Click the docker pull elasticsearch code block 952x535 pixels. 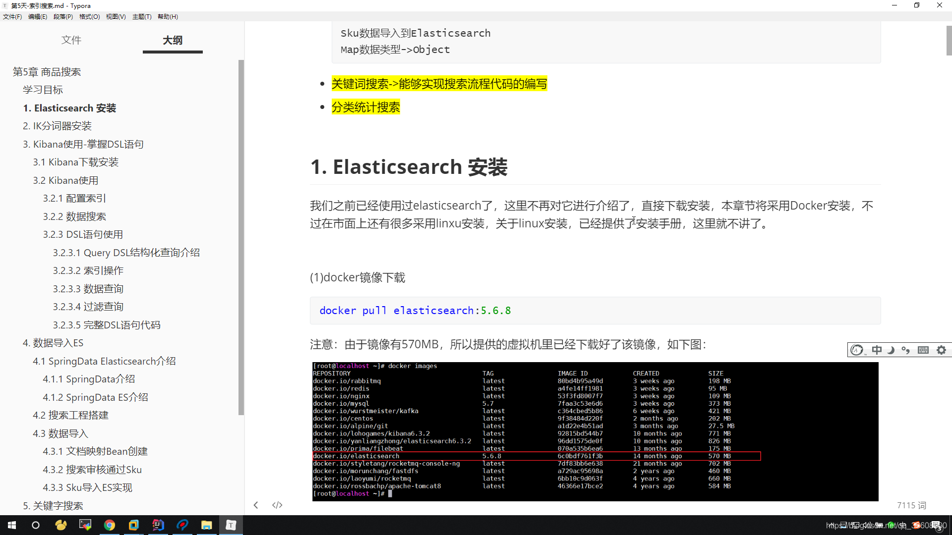click(595, 311)
